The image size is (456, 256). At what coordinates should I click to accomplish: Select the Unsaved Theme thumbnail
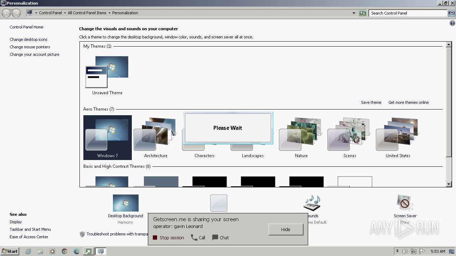[x=107, y=75]
